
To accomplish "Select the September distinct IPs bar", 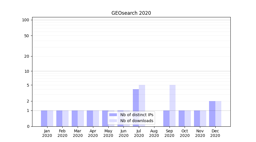I will pos(166,118).
